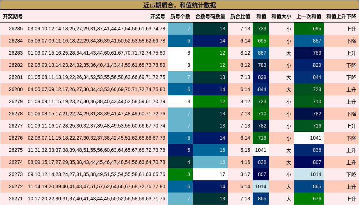The width and height of the screenshot is (359, 205).
Task: Click the 合数号码数量 column header
Action: (x=210, y=16)
